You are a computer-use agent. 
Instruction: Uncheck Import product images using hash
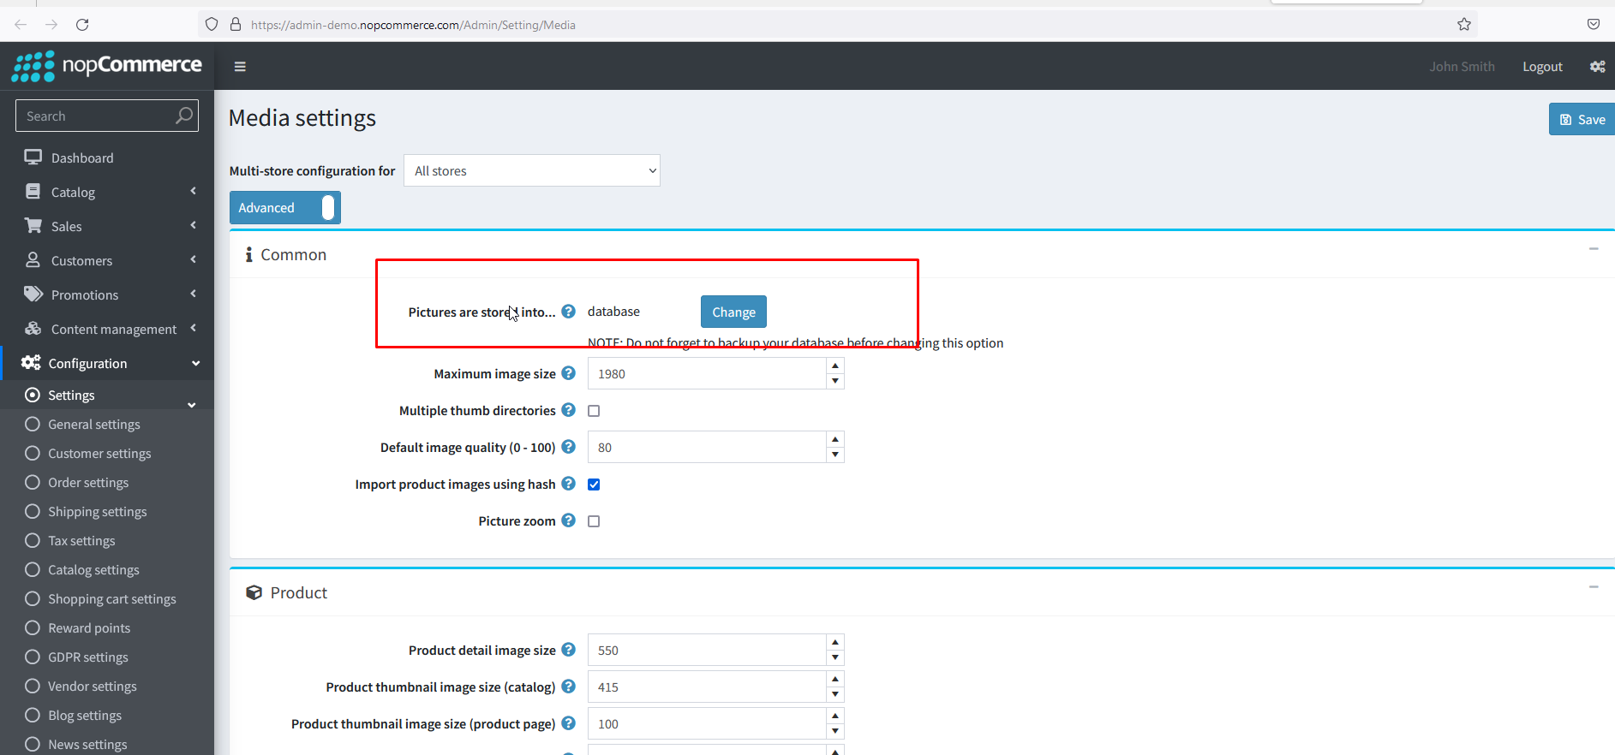[x=594, y=485]
